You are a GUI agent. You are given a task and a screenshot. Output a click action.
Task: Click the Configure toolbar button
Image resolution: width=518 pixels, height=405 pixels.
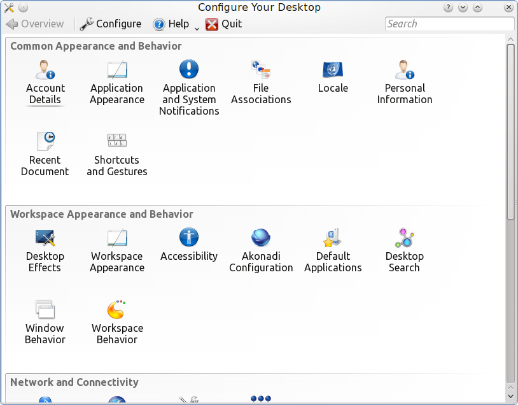(111, 24)
